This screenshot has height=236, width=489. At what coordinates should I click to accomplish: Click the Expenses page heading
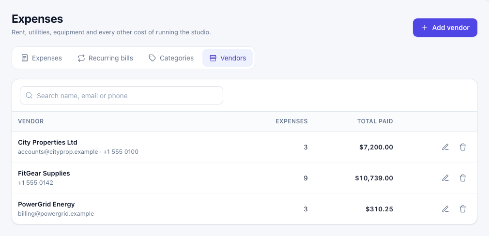37,19
